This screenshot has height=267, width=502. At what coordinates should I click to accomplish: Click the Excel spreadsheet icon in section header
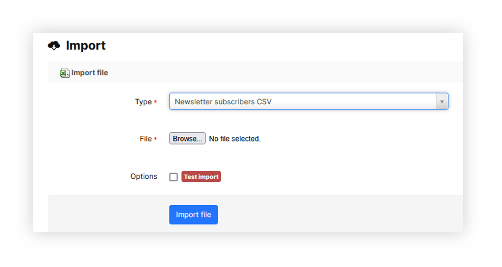pyautogui.click(x=64, y=73)
